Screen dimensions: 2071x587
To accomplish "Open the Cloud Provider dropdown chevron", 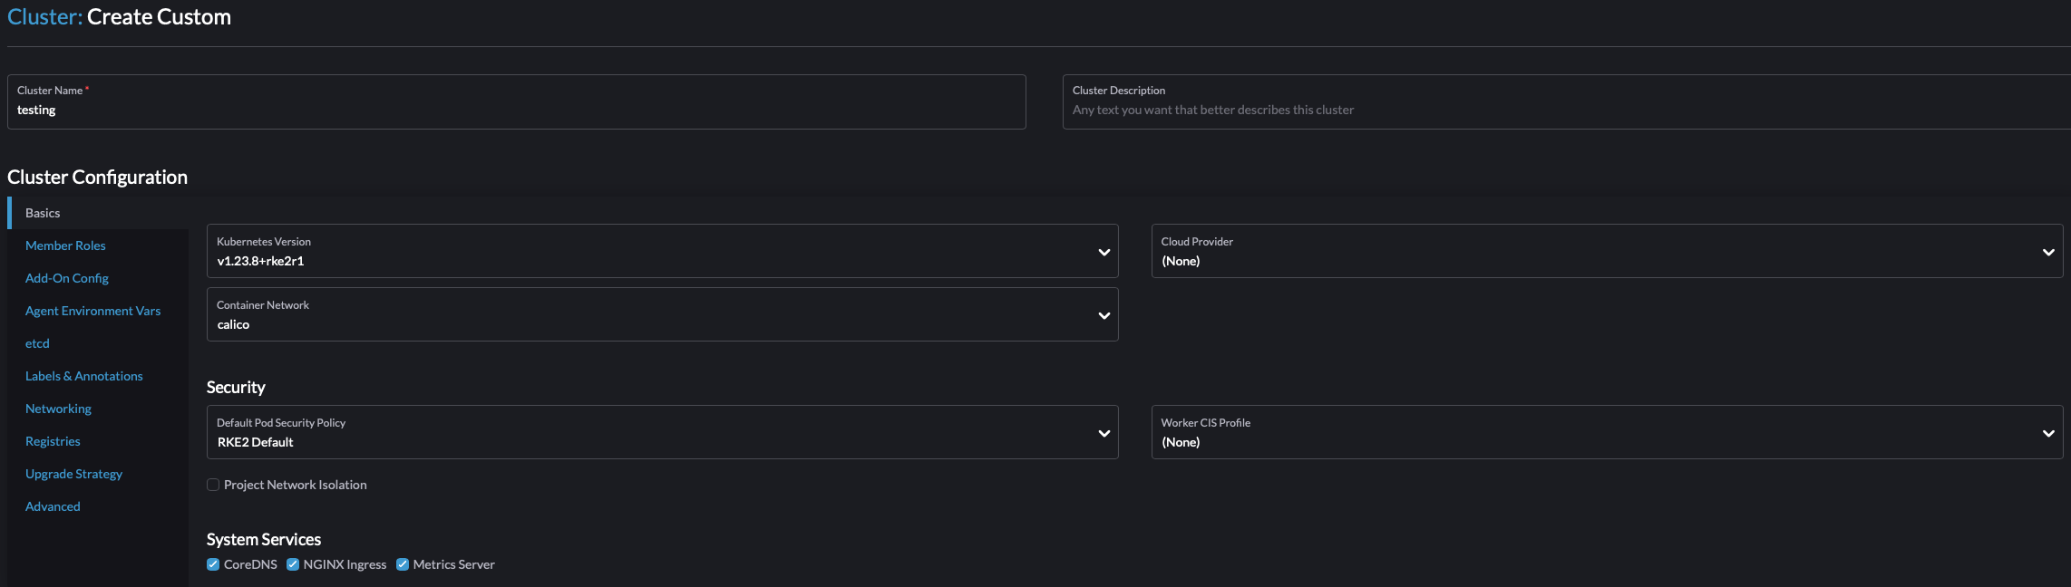I will (2048, 252).
